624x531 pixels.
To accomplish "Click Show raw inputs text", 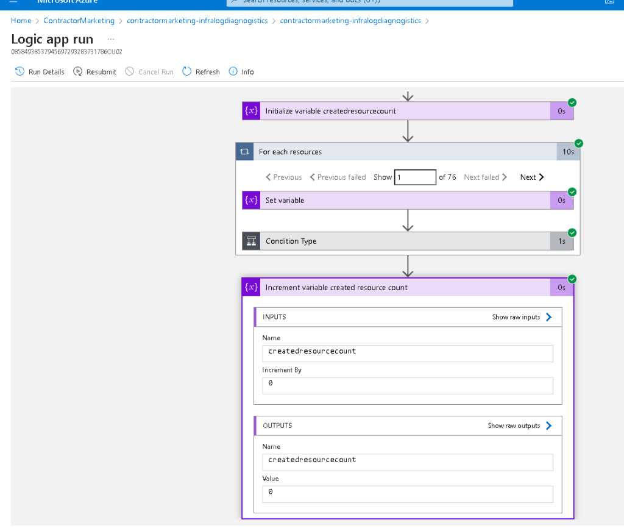I will tap(516, 317).
